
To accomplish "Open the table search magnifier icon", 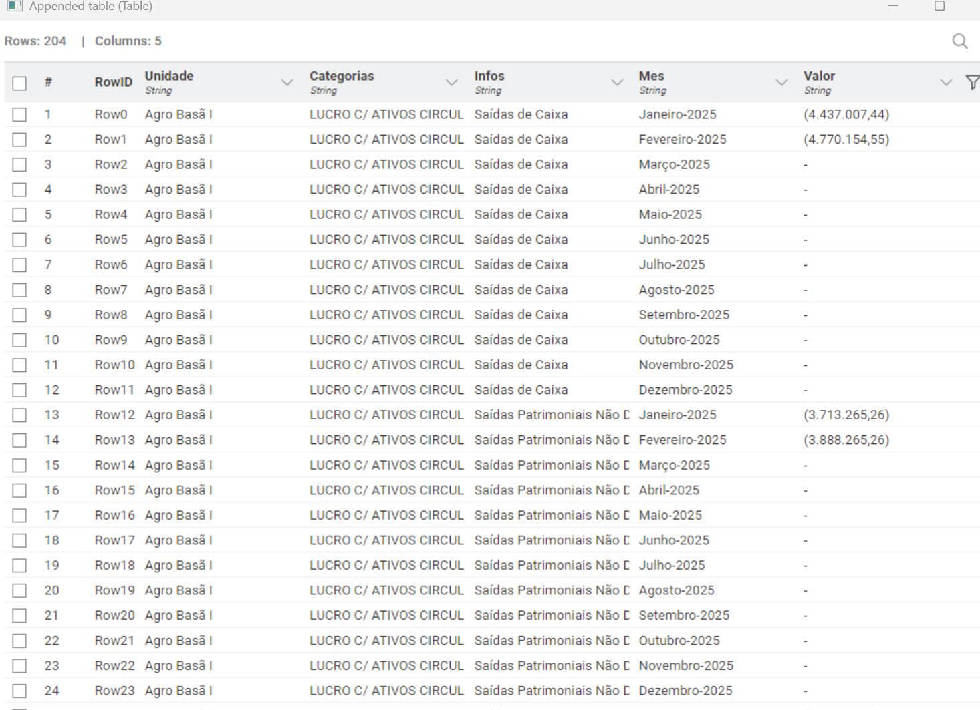I will click(959, 41).
